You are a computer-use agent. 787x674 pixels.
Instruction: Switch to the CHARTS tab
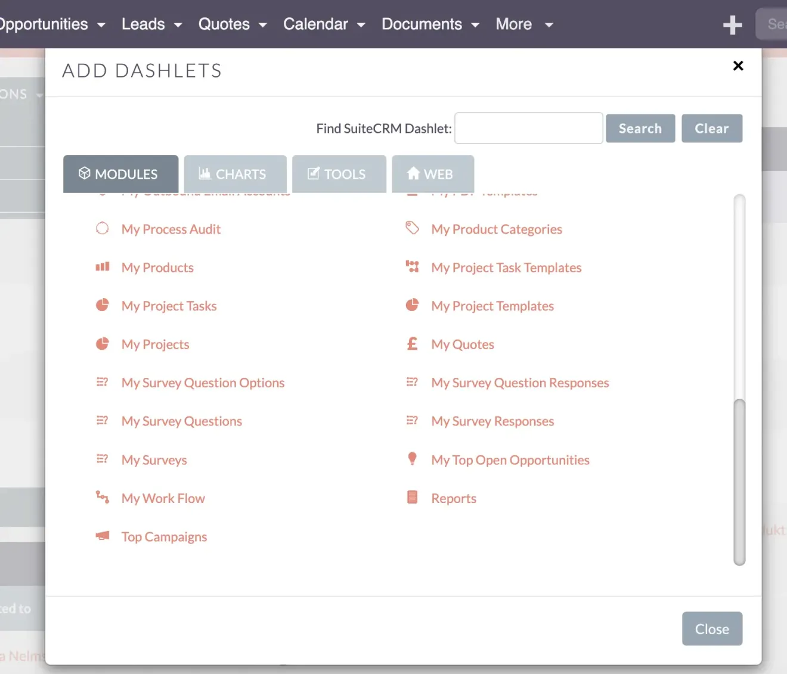[235, 173]
